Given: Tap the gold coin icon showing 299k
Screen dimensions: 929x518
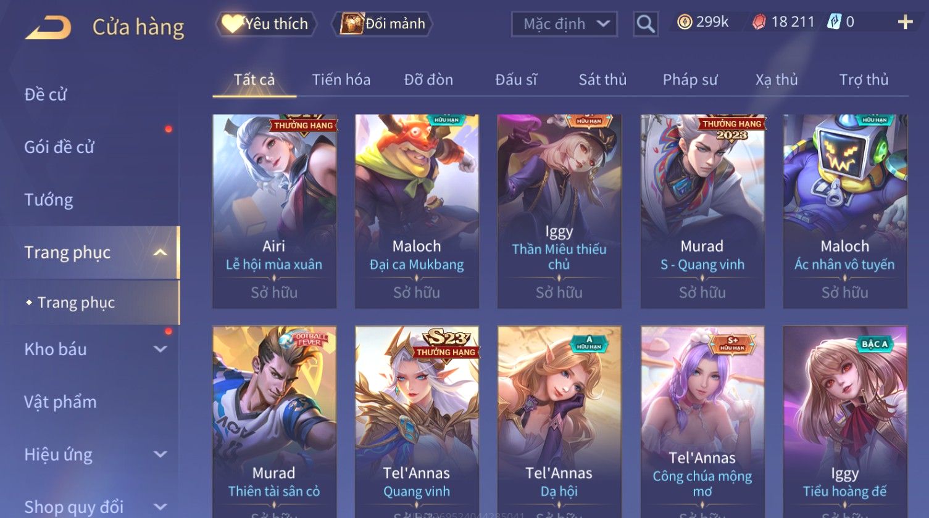Looking at the screenshot, I should click(684, 22).
